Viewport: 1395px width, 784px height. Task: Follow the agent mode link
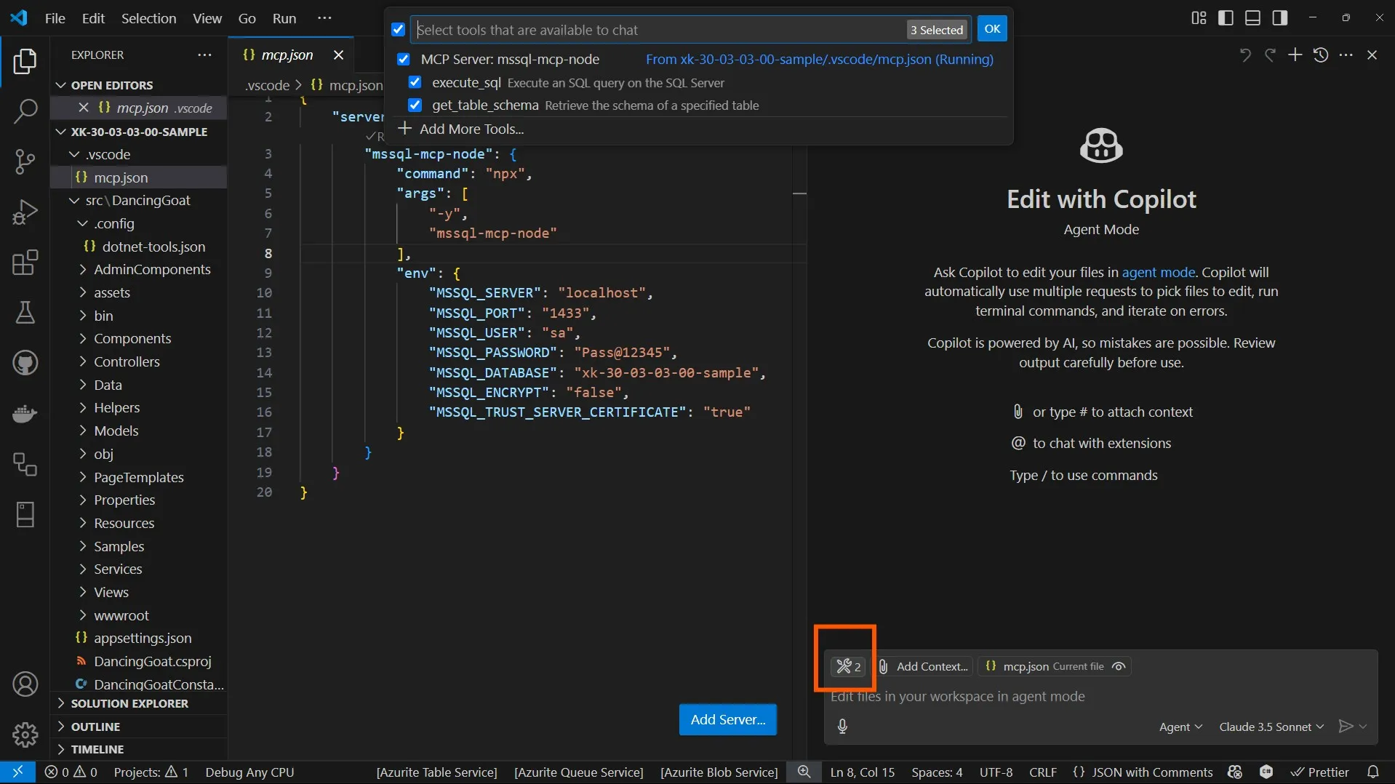pyautogui.click(x=1158, y=272)
